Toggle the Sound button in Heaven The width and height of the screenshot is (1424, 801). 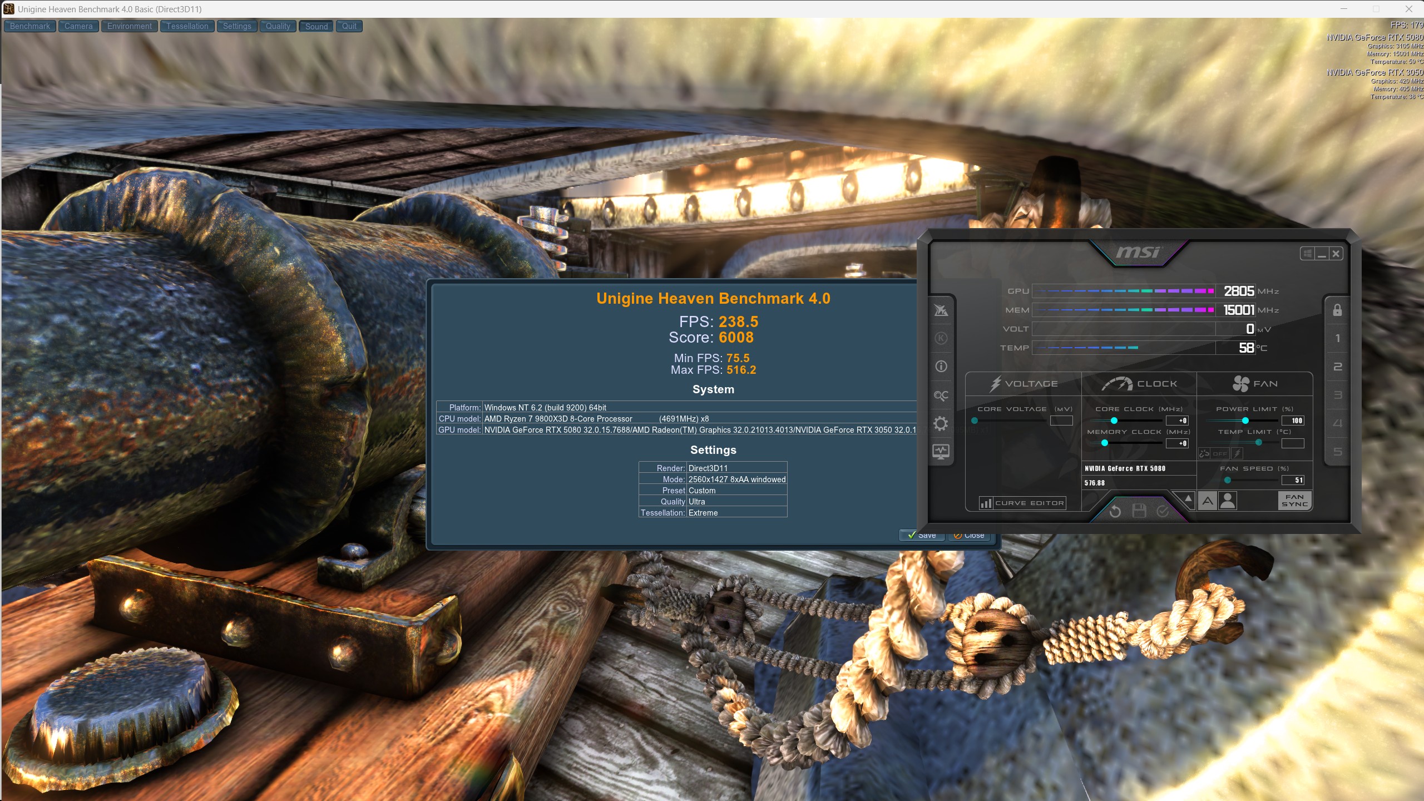pos(317,26)
